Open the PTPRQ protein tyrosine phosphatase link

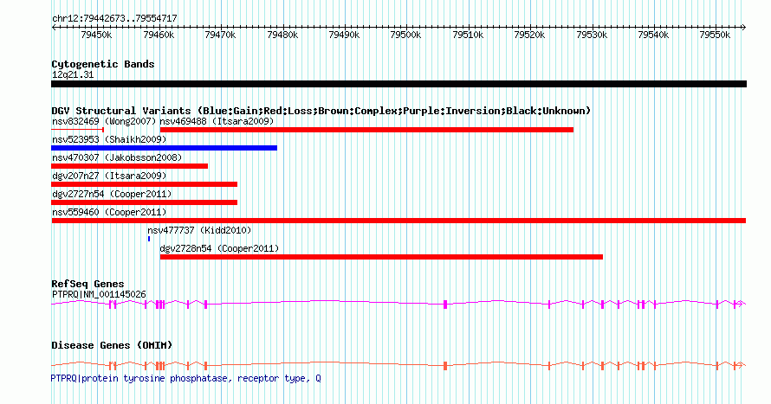tap(186, 378)
